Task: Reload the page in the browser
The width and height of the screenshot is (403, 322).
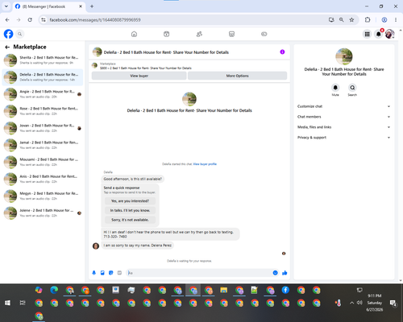Action: (x=30, y=20)
